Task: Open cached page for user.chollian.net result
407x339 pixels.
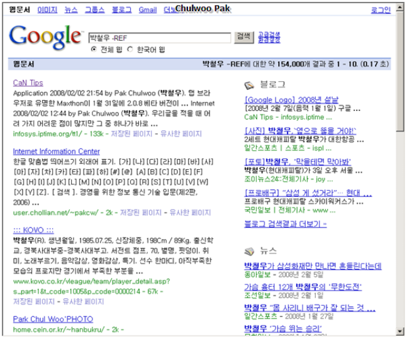Action: pyautogui.click(x=141, y=213)
